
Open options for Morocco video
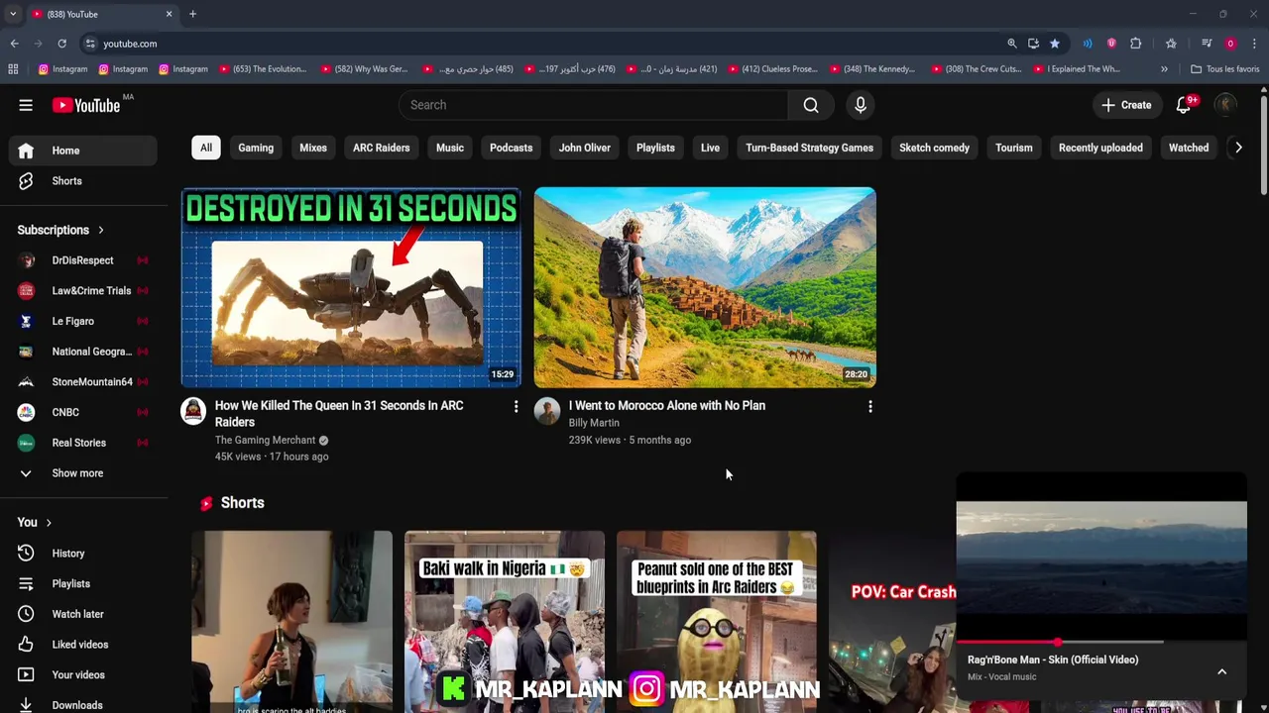[x=869, y=407]
